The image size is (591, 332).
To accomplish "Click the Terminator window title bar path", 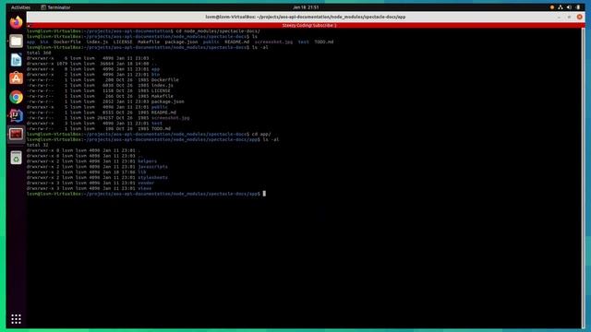I will pyautogui.click(x=306, y=17).
